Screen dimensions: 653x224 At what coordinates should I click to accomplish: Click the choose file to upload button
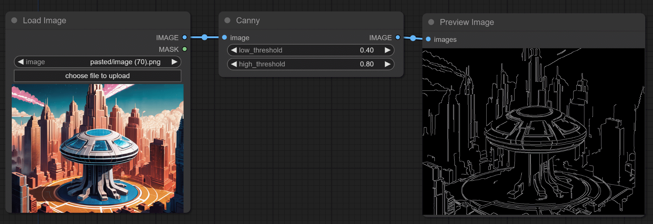tap(97, 76)
